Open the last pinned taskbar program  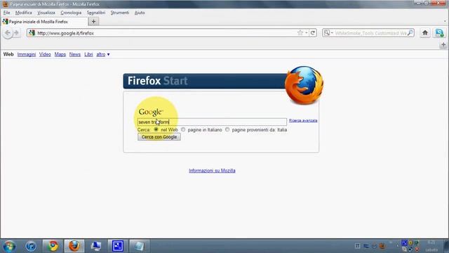point(139,246)
